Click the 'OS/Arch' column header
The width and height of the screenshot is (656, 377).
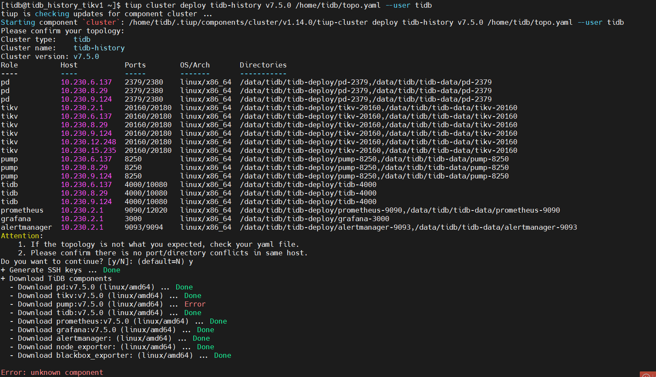tap(195, 65)
